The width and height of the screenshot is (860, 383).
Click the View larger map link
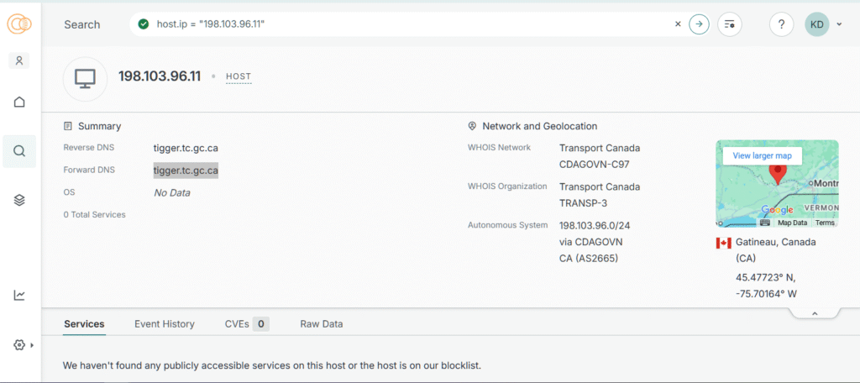763,155
